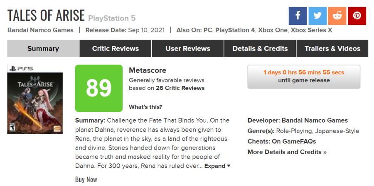This screenshot has width=374, height=186.
Task: Click the Tales of Arise cover art
Action: coord(35,99)
